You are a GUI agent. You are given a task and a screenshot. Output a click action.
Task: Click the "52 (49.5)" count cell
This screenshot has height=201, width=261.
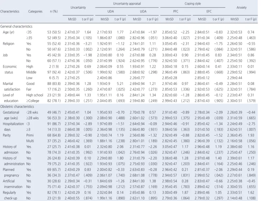point(54,38)
